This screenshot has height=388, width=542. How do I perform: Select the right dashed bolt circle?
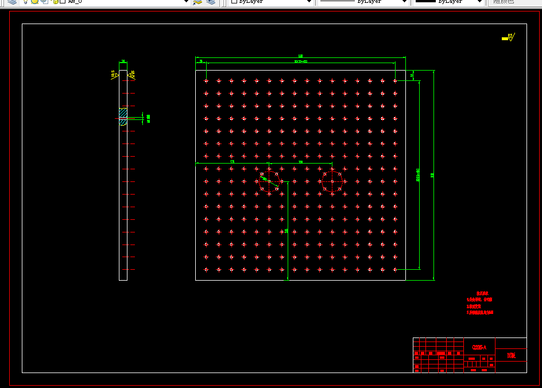tap(332, 181)
